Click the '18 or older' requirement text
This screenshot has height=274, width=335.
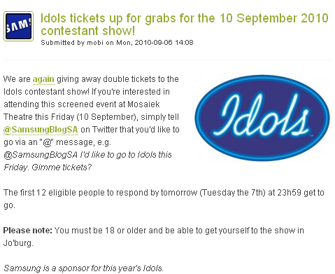click(125, 231)
